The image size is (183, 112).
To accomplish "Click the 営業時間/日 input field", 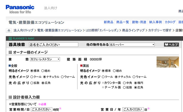I will pos(41,109).
